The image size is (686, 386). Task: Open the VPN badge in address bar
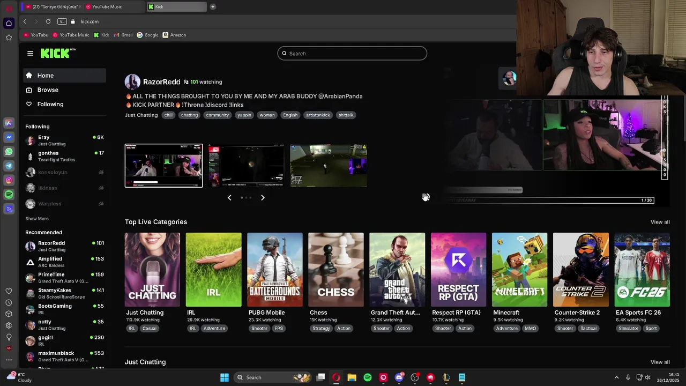[62, 21]
